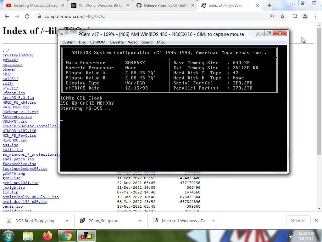Click Show all downloads button
The width and height of the screenshot is (322, 242).
pos(298,220)
